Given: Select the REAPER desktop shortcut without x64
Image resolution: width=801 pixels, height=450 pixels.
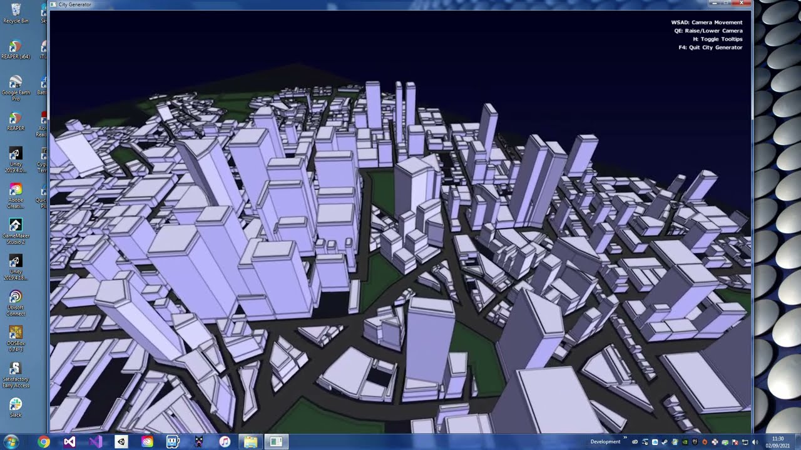Looking at the screenshot, I should (x=16, y=121).
